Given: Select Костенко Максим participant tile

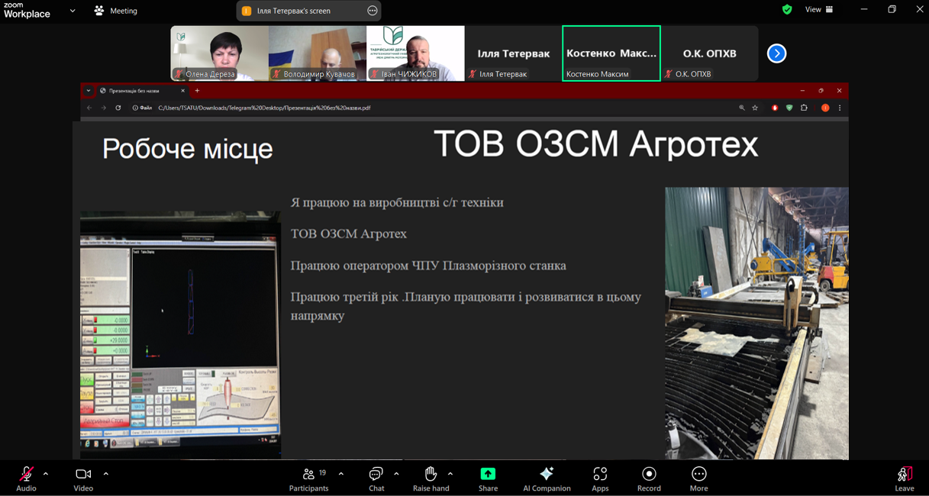Looking at the screenshot, I should [x=611, y=53].
